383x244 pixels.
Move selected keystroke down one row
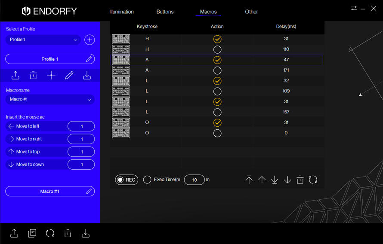coord(287,180)
